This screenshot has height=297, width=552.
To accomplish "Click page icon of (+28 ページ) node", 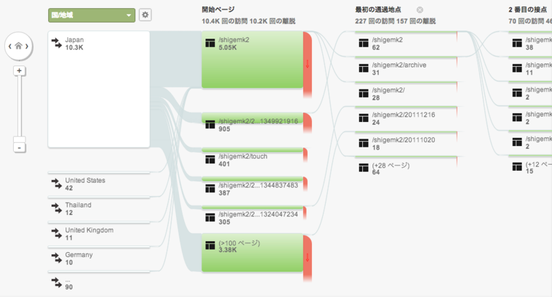I will (364, 167).
